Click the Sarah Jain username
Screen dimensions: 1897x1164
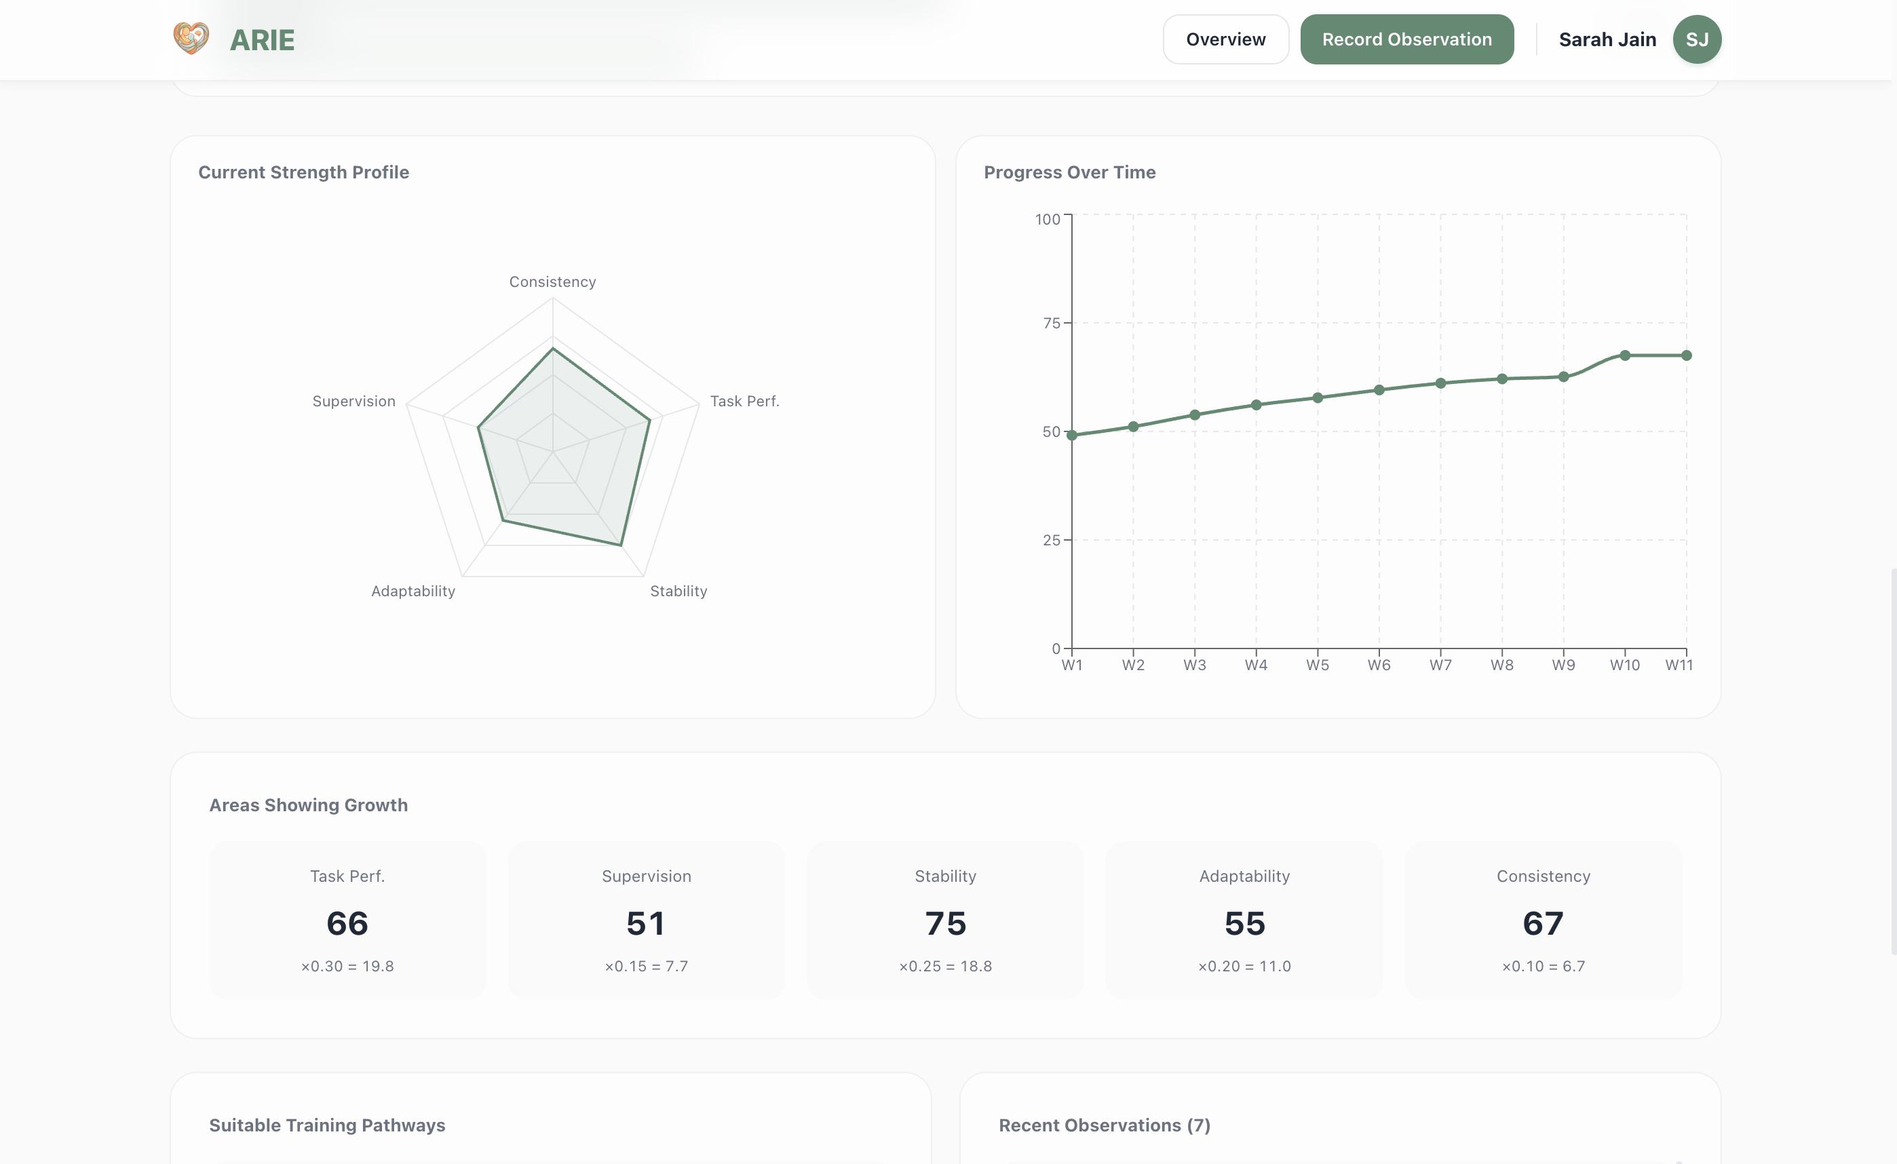tap(1607, 39)
